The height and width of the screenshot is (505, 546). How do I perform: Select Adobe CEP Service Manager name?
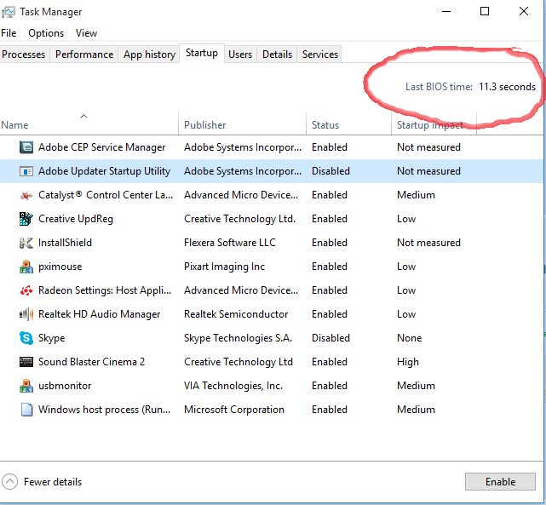(101, 147)
